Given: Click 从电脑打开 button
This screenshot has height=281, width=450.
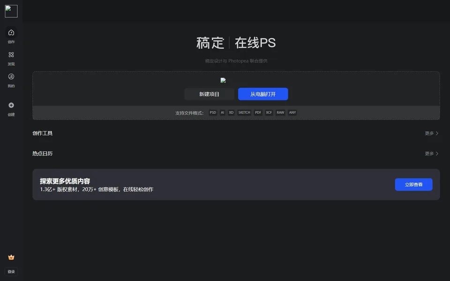Looking at the screenshot, I should (x=263, y=94).
